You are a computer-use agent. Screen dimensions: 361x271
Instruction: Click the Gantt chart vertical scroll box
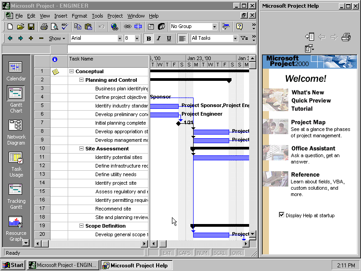253,65
